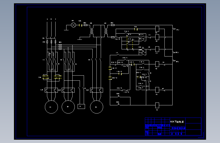This screenshot has width=220, height=143.
Task: Select the motor circle labeled 2D
Action: pyautogui.click(x=68, y=107)
